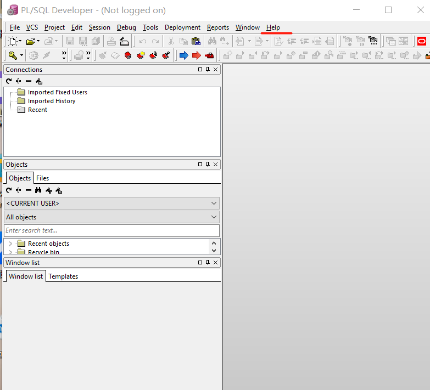Click the Cut scissors icon
This screenshot has height=390, width=430.
pos(171,41)
